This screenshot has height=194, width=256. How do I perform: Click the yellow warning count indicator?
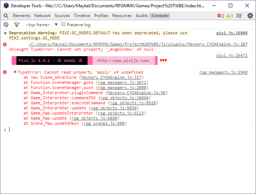pyautogui.click(x=229, y=16)
